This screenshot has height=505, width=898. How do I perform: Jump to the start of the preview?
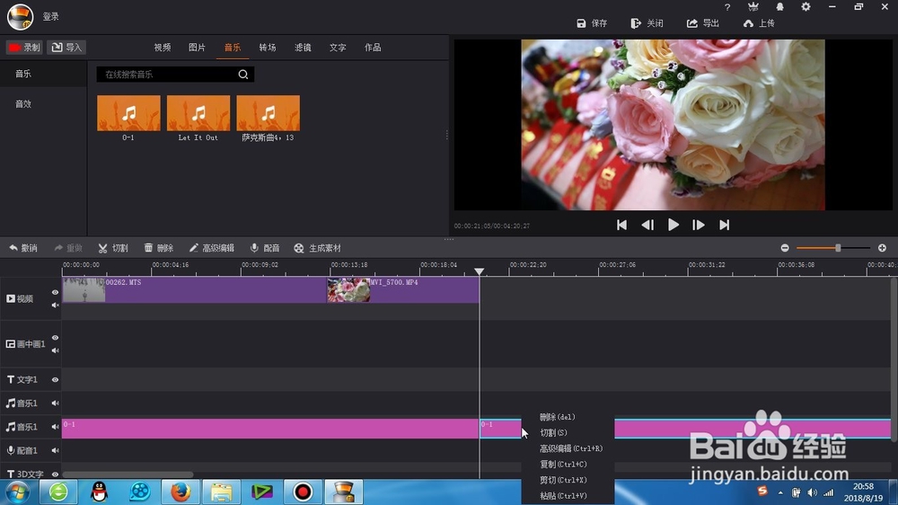click(622, 226)
